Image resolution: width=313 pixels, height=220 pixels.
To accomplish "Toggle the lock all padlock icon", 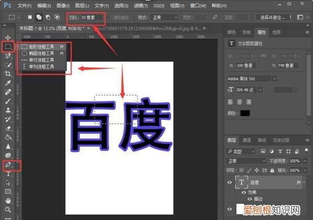I will click(272, 170).
